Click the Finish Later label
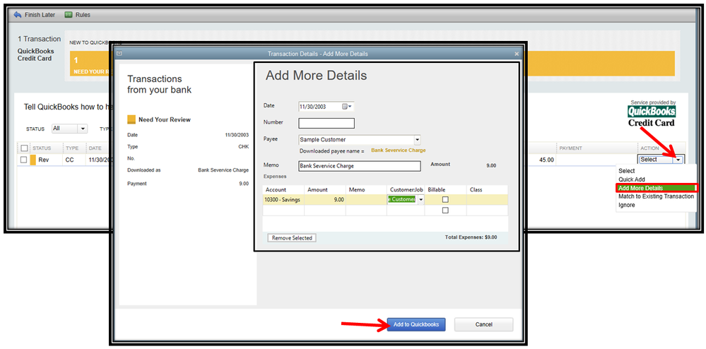Viewport: 706px width, 349px height. tap(40, 15)
